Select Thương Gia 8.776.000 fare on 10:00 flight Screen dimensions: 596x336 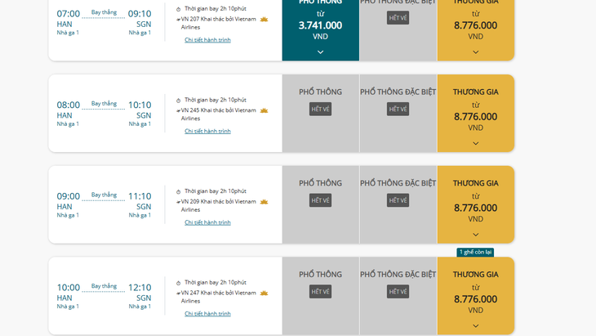click(x=475, y=296)
